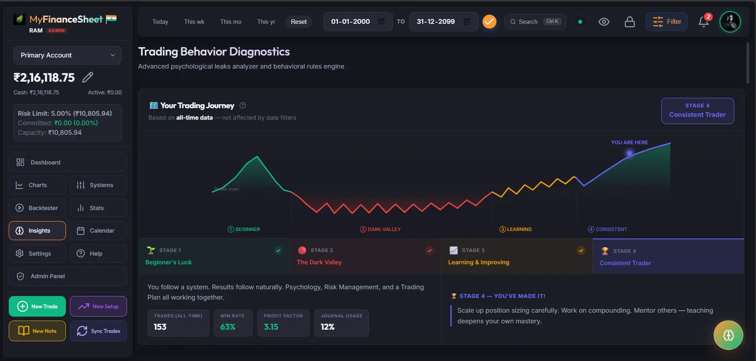Open notifications bell icon
756x361 pixels.
tap(704, 21)
